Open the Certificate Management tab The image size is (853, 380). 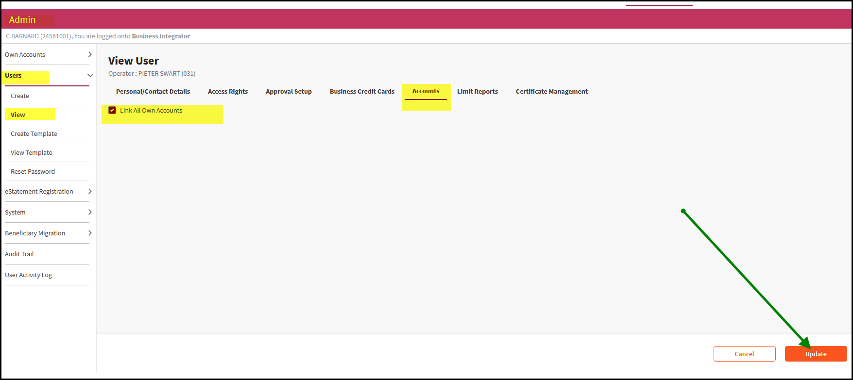(551, 91)
